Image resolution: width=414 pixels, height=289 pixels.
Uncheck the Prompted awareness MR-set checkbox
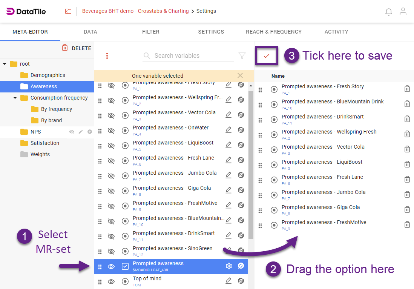(125, 266)
